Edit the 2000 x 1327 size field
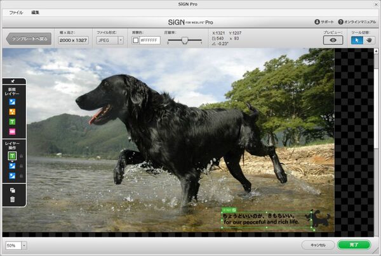The image size is (381, 256). [73, 41]
